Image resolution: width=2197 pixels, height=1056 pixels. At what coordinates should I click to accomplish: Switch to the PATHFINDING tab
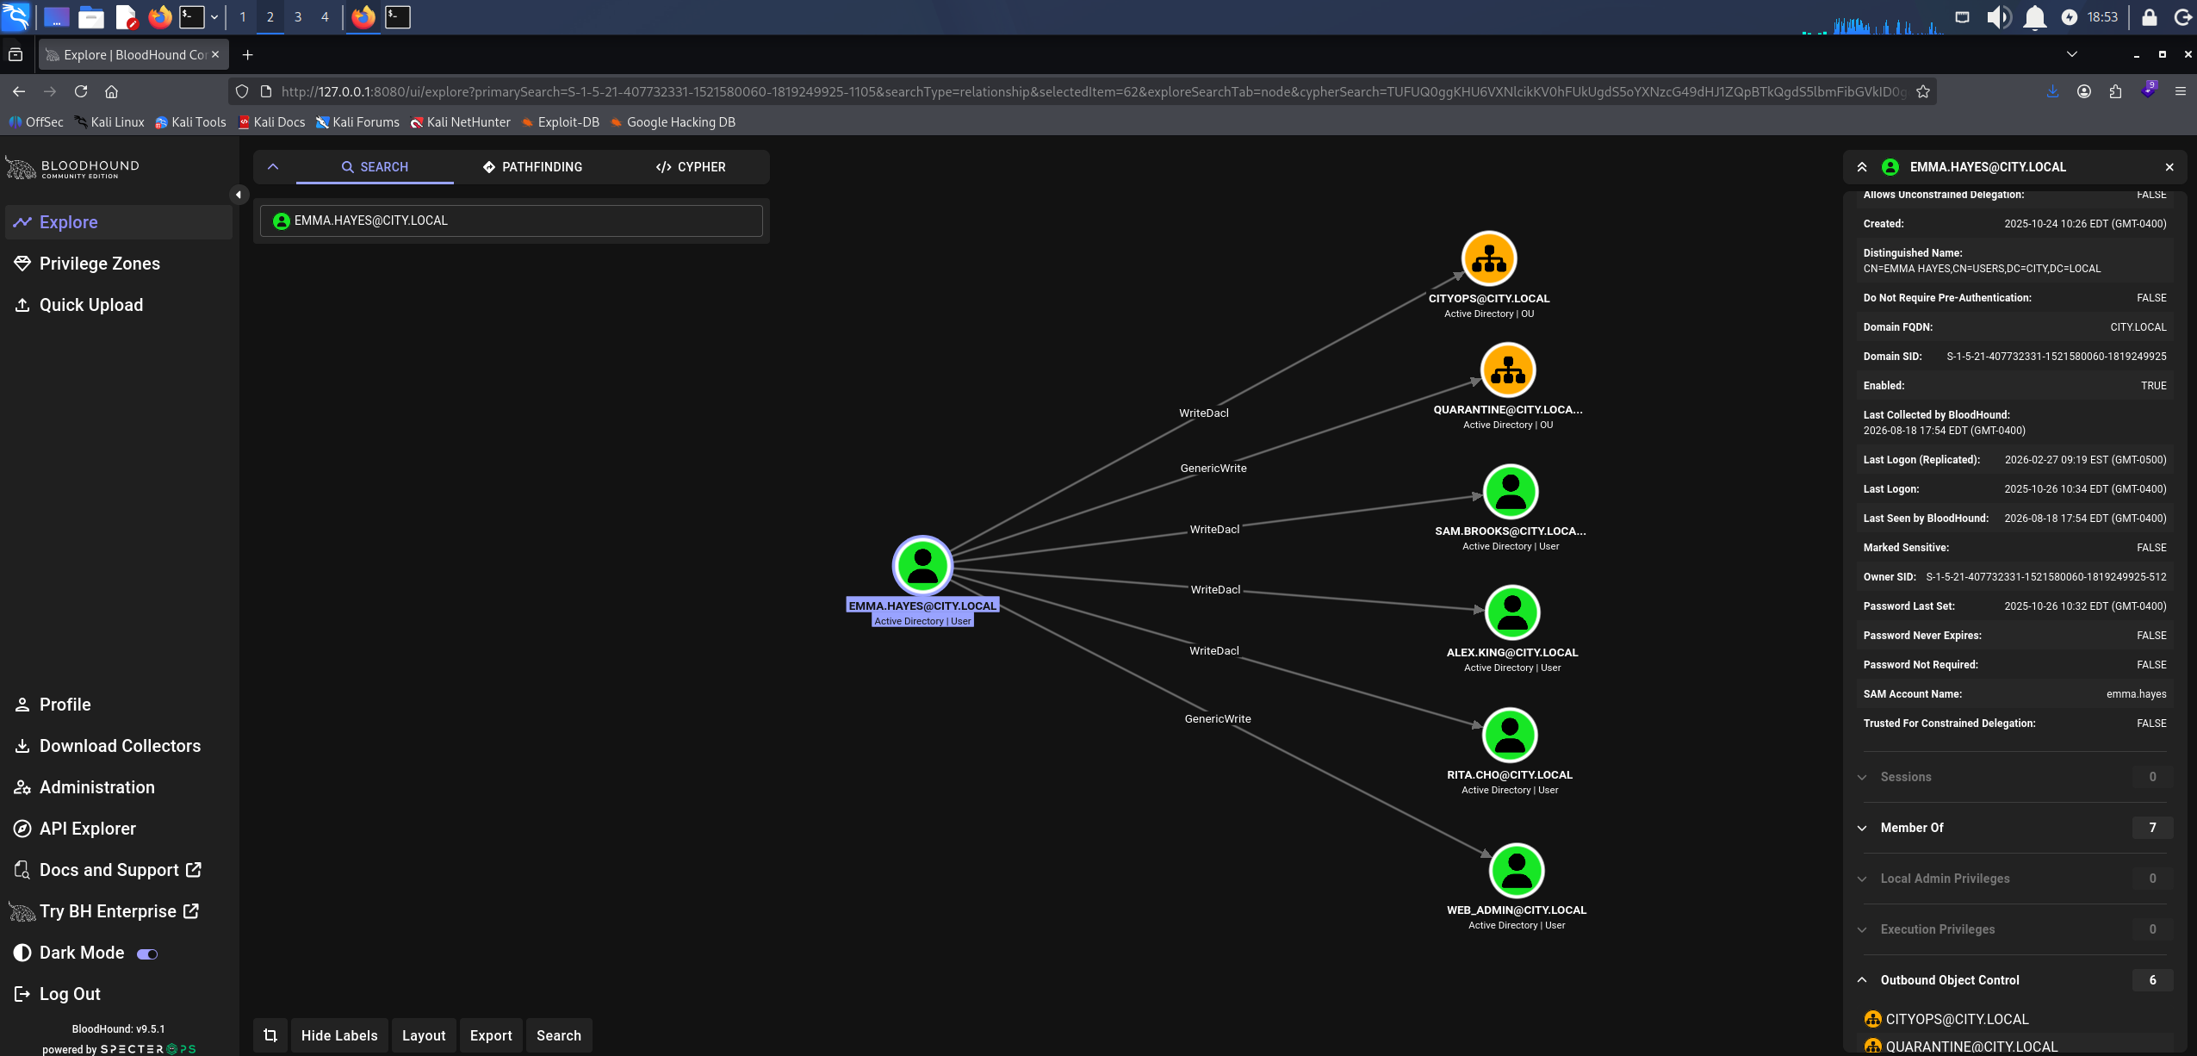pyautogui.click(x=532, y=167)
